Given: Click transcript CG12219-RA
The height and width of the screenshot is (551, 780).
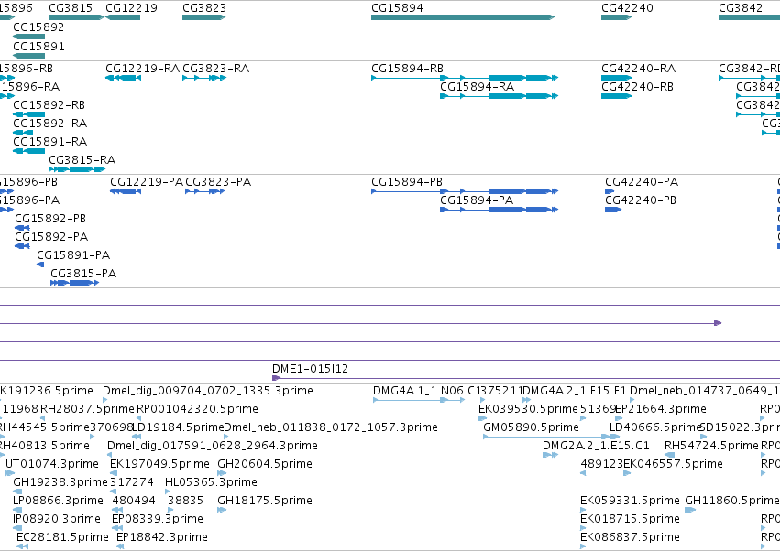Looking at the screenshot, I should click(124, 78).
